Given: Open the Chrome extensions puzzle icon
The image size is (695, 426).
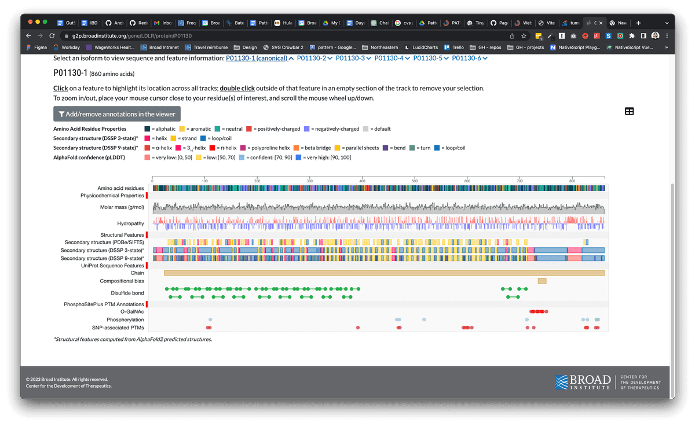Looking at the screenshot, I should pyautogui.click(x=632, y=36).
